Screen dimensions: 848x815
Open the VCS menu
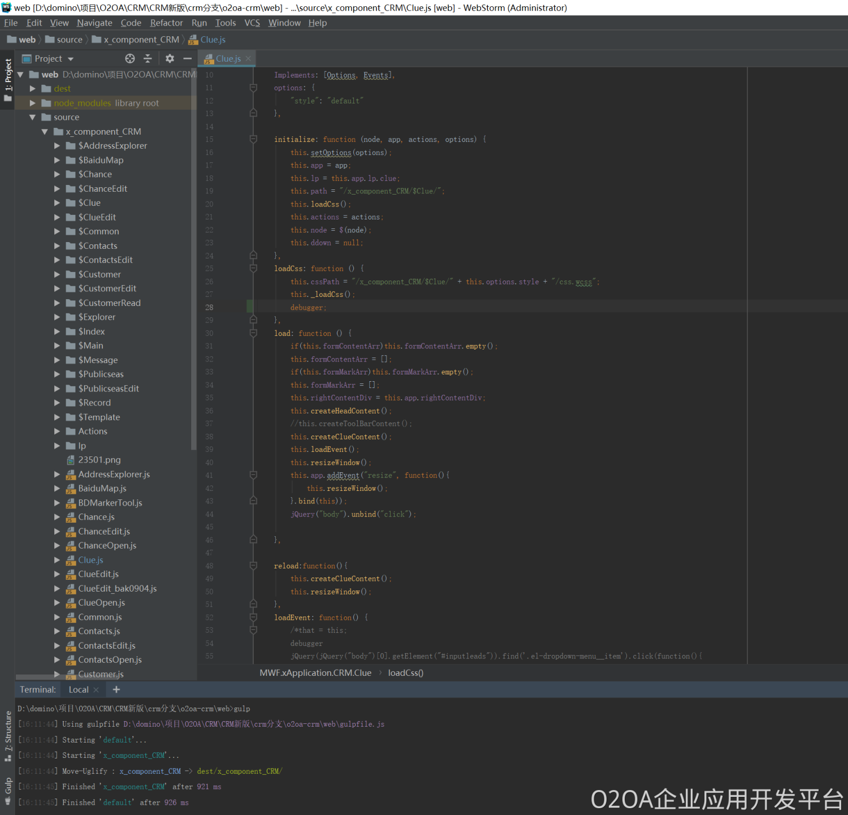pyautogui.click(x=252, y=23)
